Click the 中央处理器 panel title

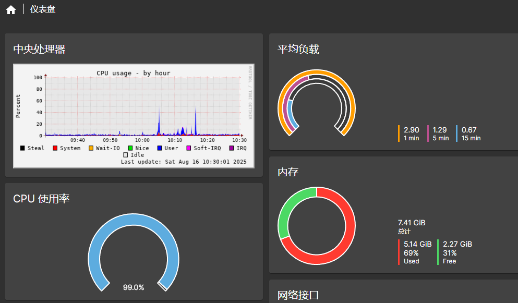(39, 50)
